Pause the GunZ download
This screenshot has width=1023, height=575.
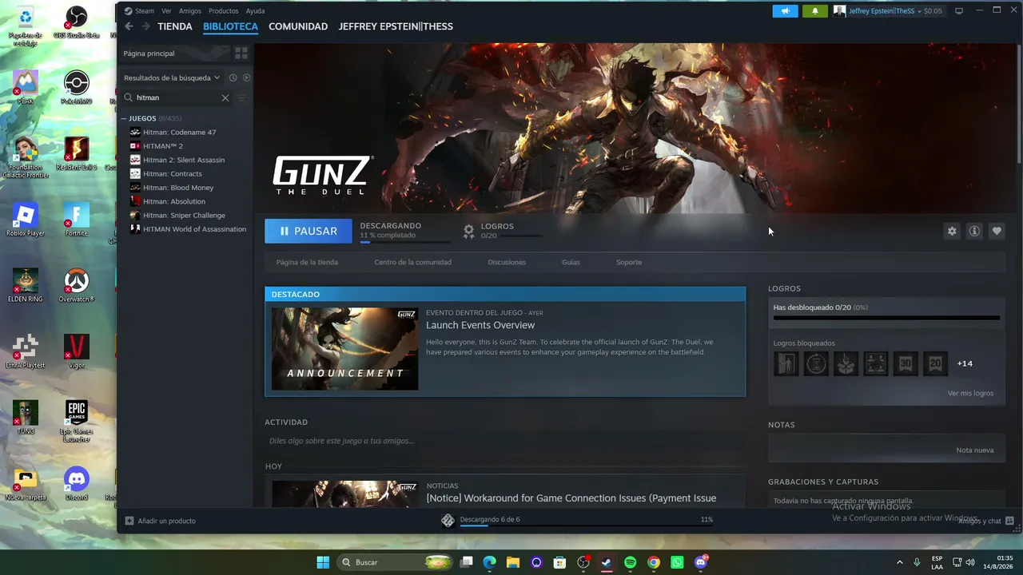[x=308, y=231]
